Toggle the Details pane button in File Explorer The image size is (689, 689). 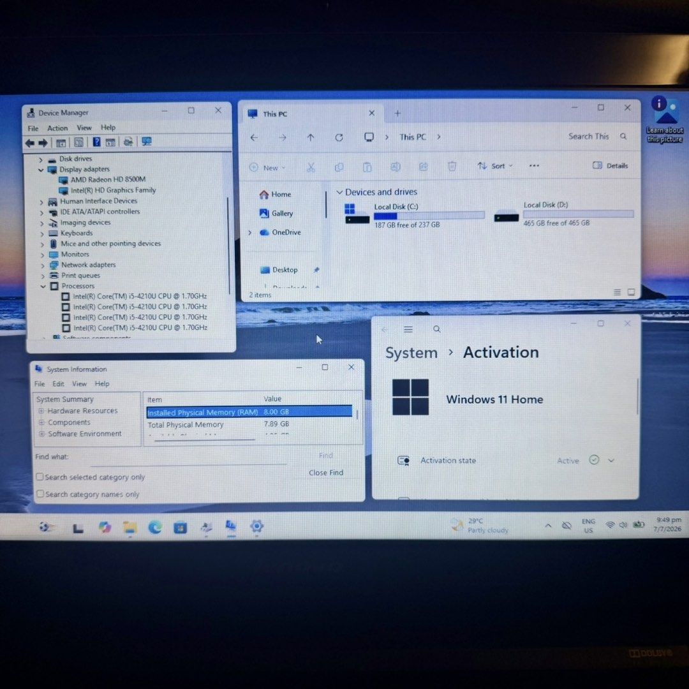[611, 166]
